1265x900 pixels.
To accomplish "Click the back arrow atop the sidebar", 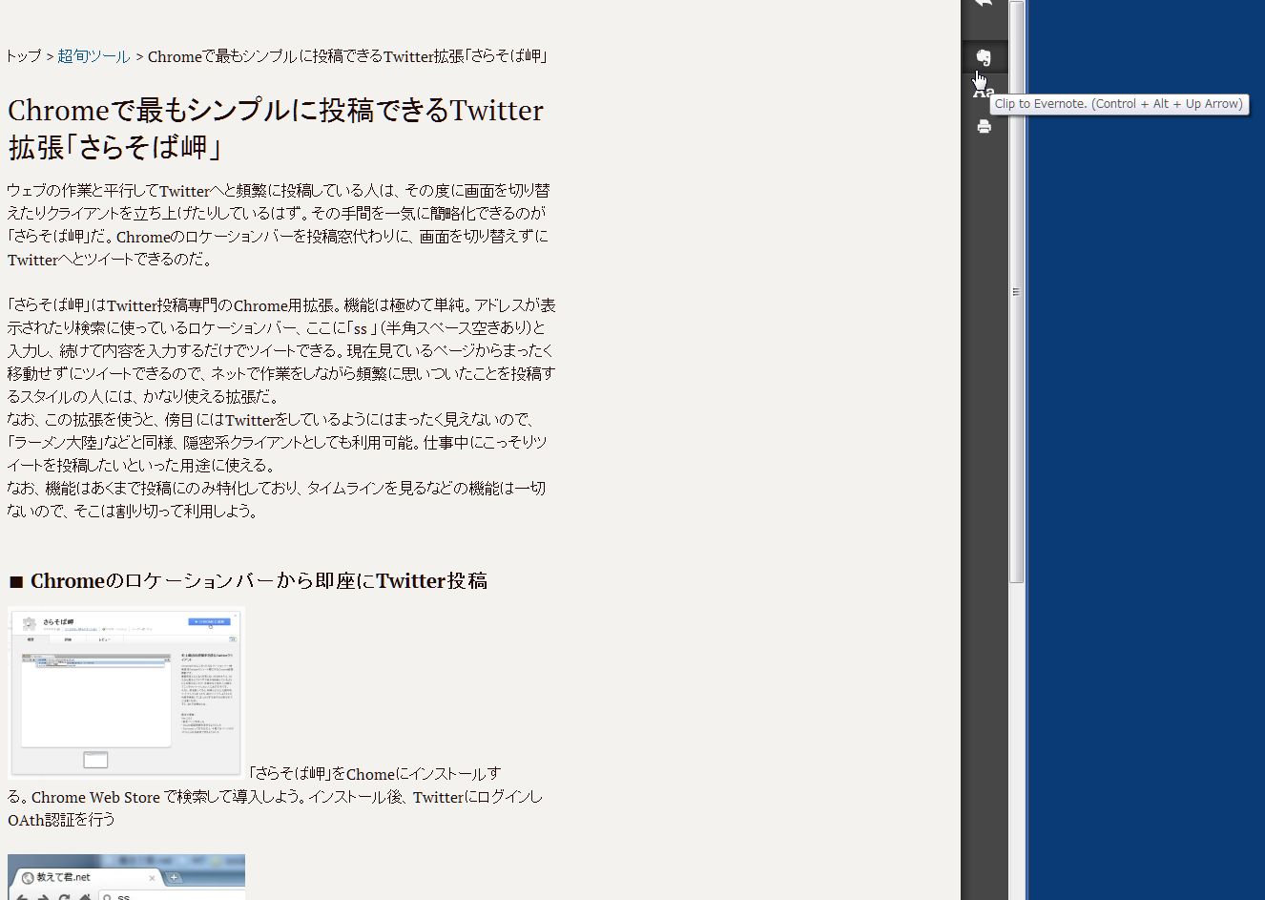I will pos(984,4).
